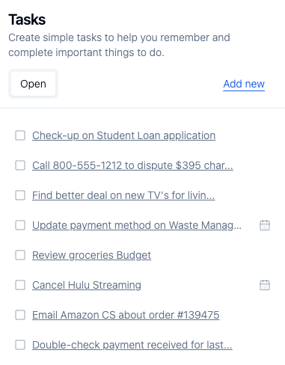285x365 pixels.
Task: Click calendar icon beside Update payment method task
Action: pyautogui.click(x=265, y=225)
